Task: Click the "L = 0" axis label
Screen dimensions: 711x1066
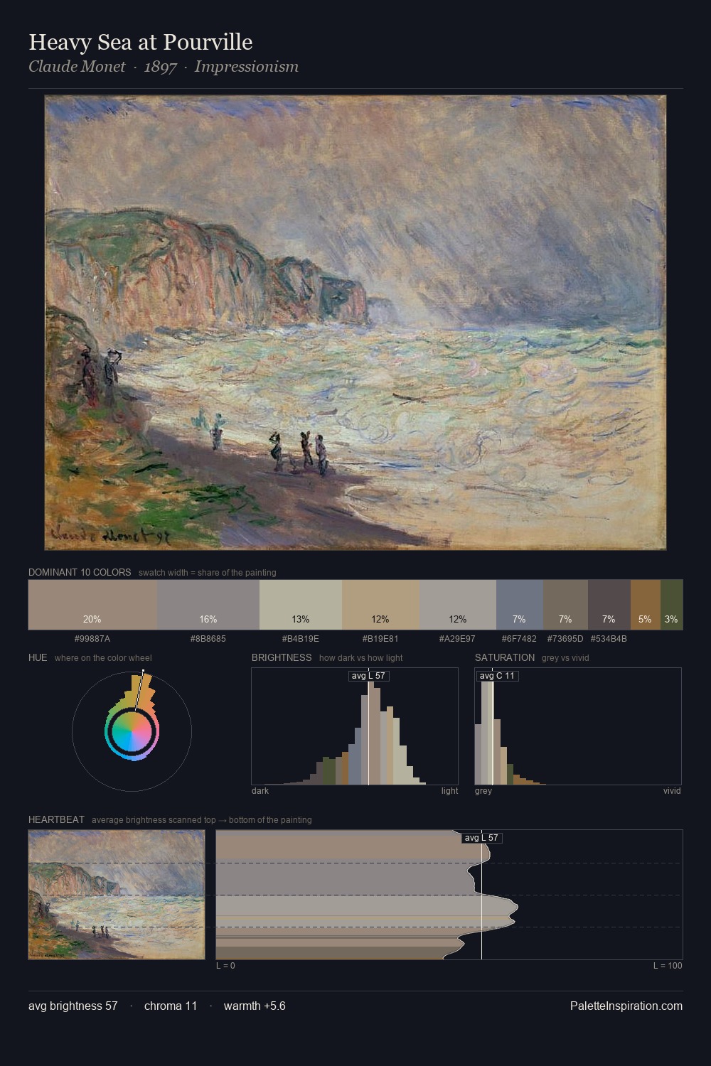Action: [225, 966]
